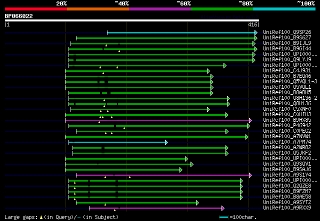Click the yellow gap marker under the B9GI44 bar
This screenshot has height=221, width=320.
(119, 51)
